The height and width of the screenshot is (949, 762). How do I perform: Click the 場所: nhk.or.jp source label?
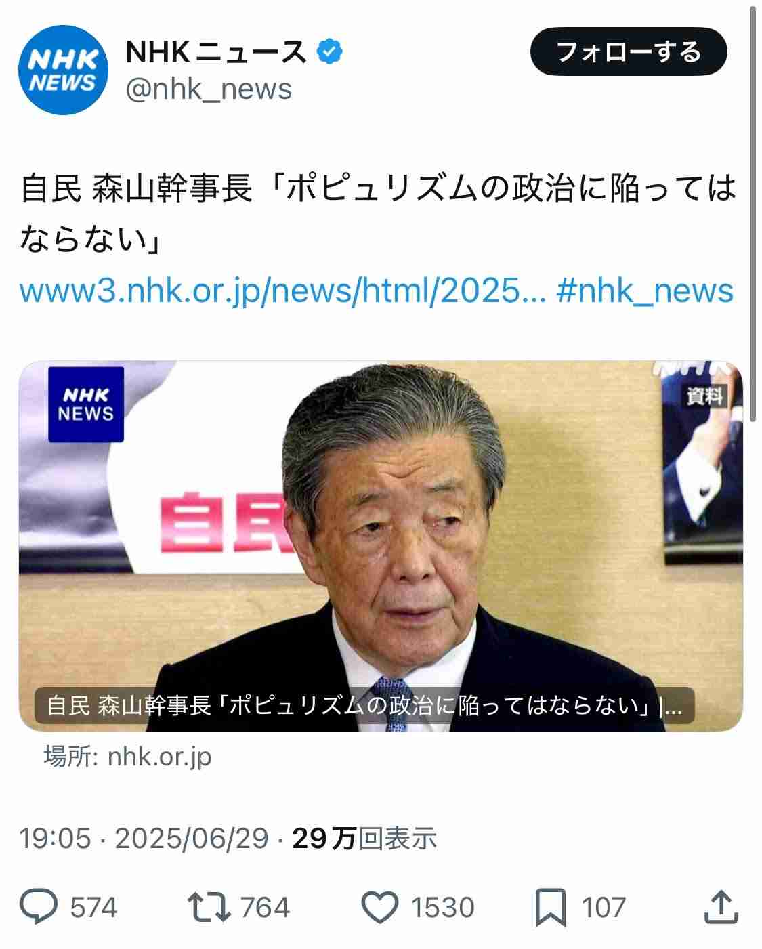tap(128, 757)
